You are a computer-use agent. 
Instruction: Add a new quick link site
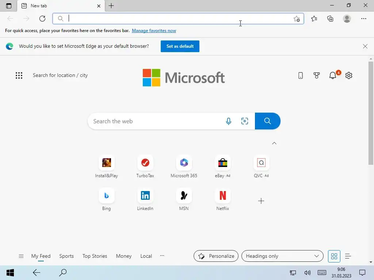coord(261,201)
